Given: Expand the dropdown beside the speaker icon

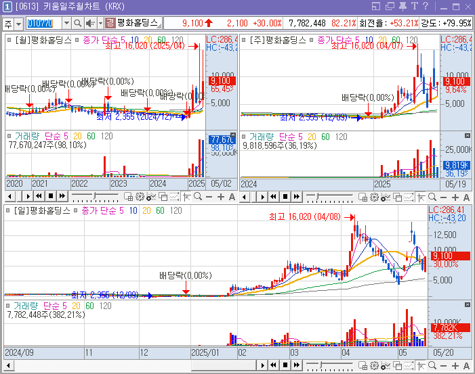Looking at the screenshot, I should coord(100,23).
